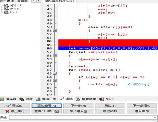Click the watch icon for k = 2

[x=7, y=12]
